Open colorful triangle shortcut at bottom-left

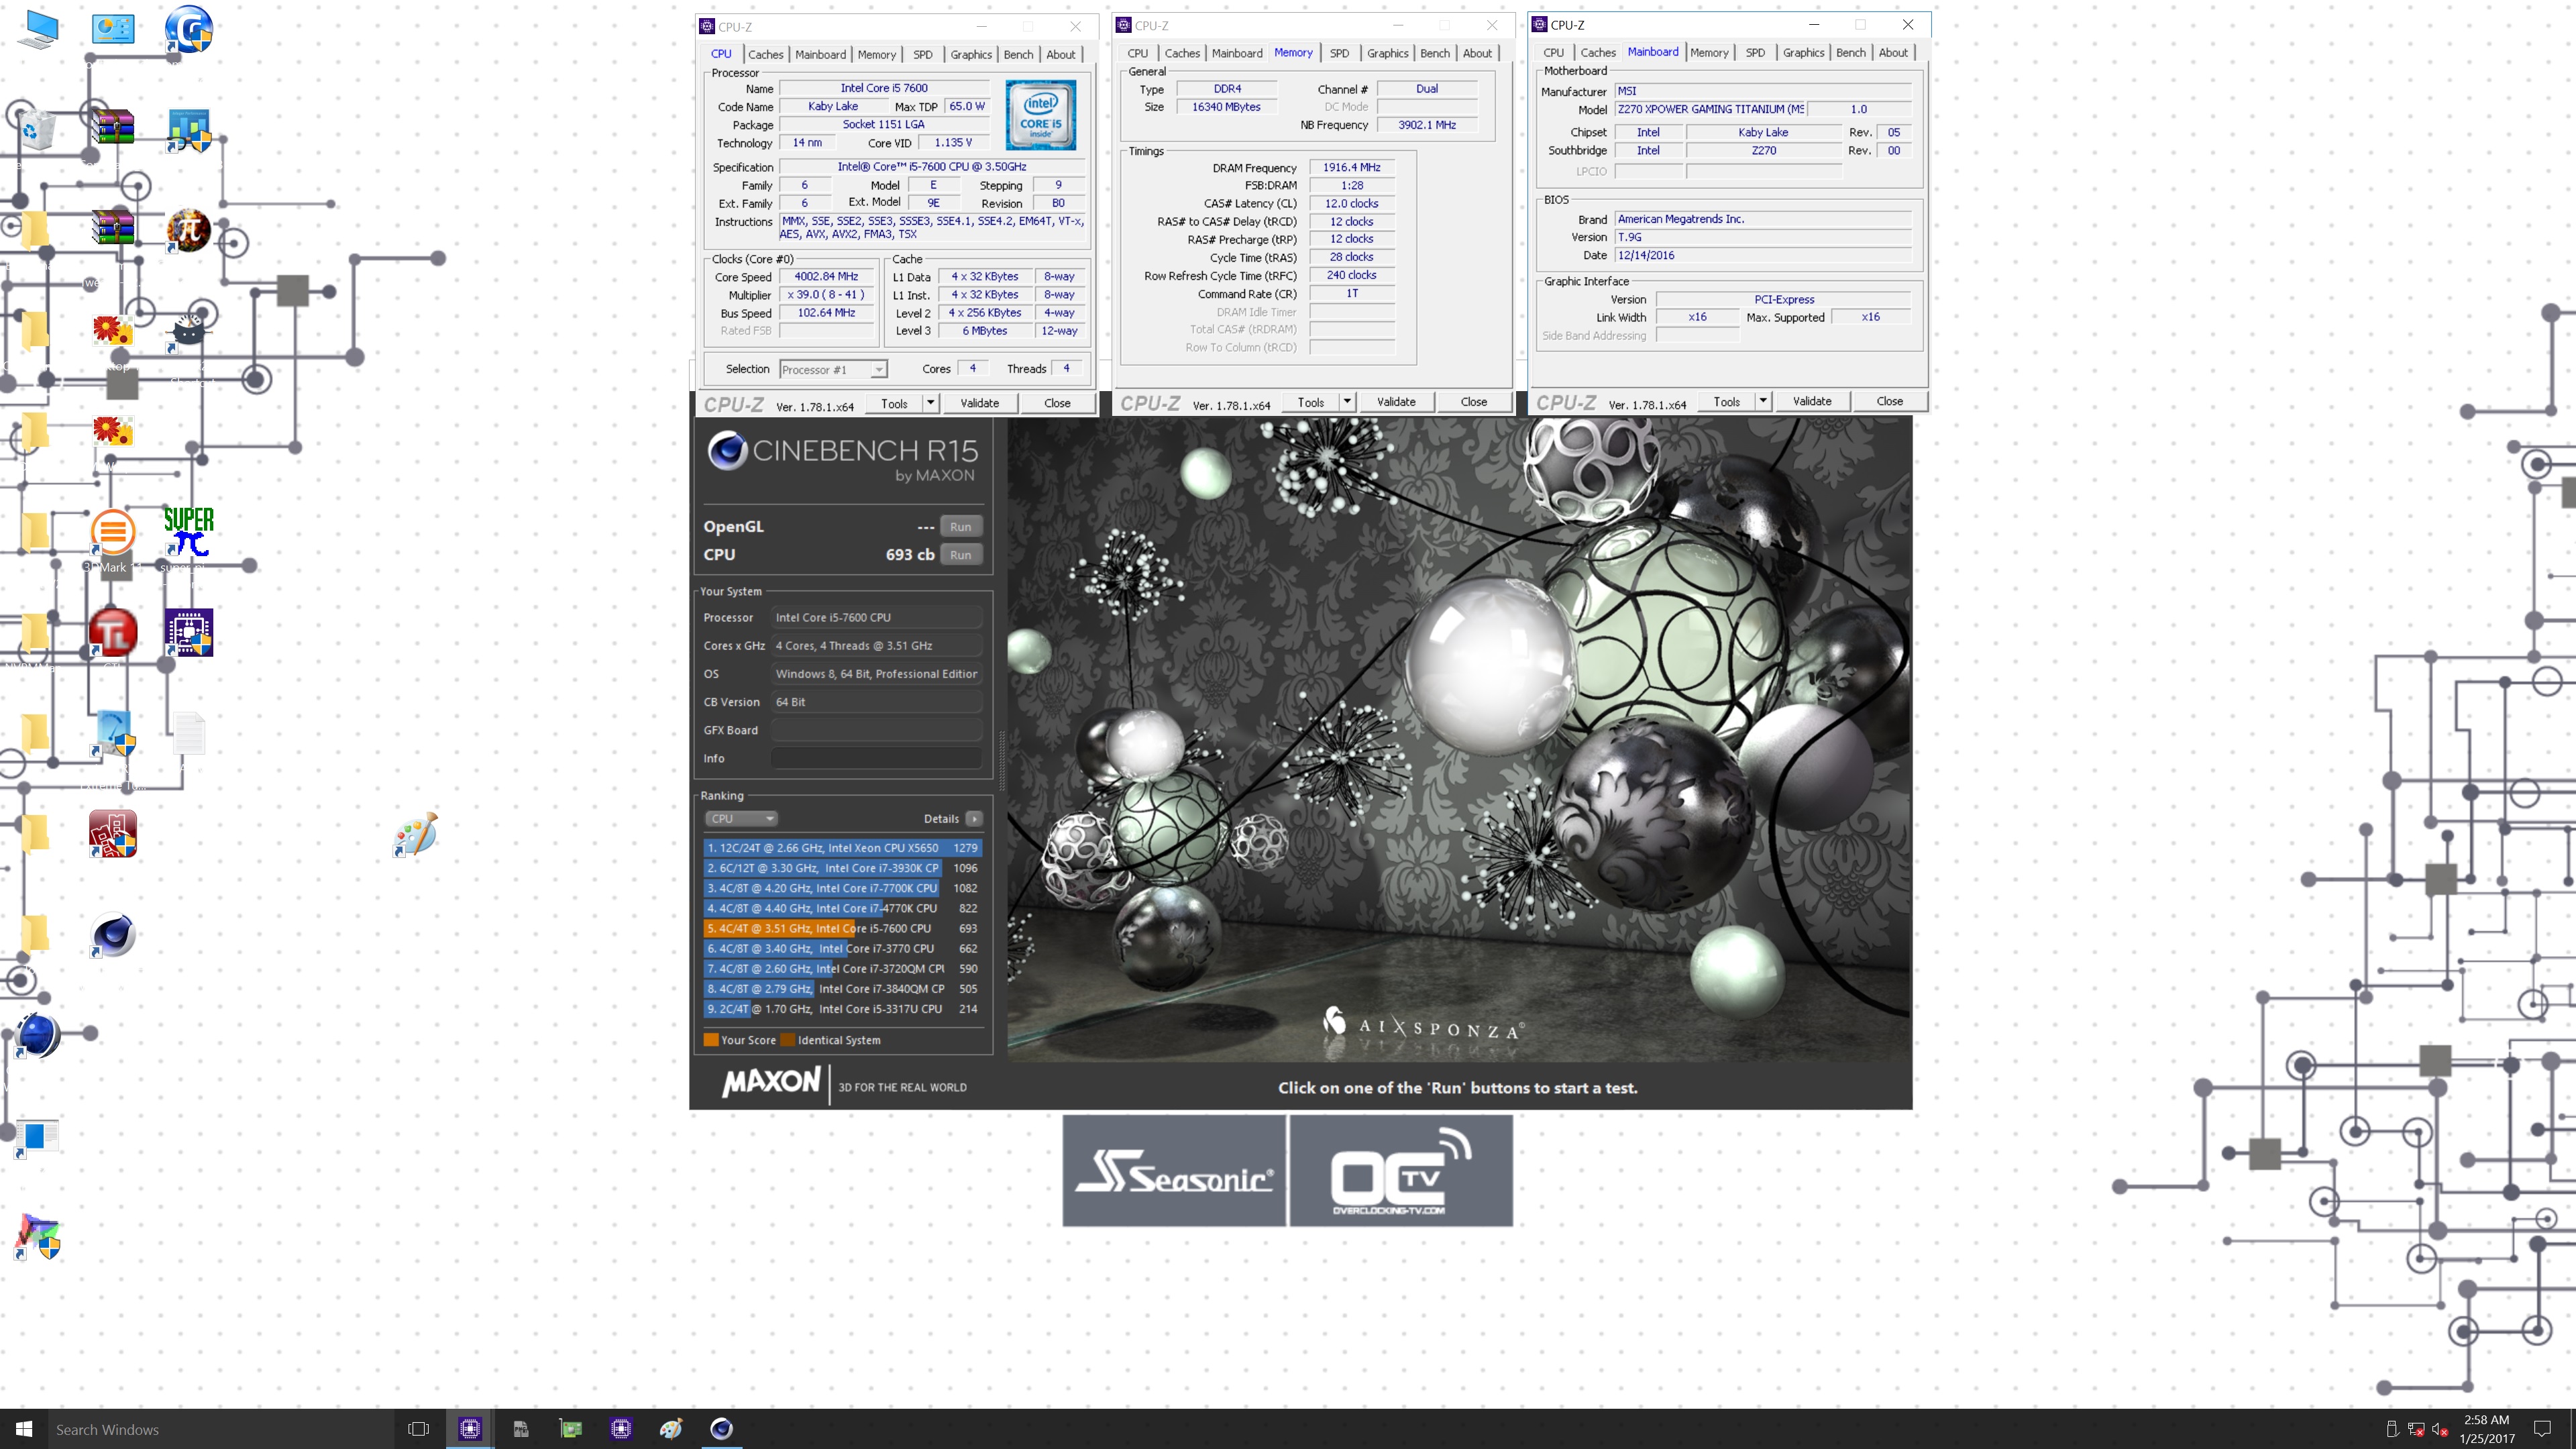(x=39, y=1237)
